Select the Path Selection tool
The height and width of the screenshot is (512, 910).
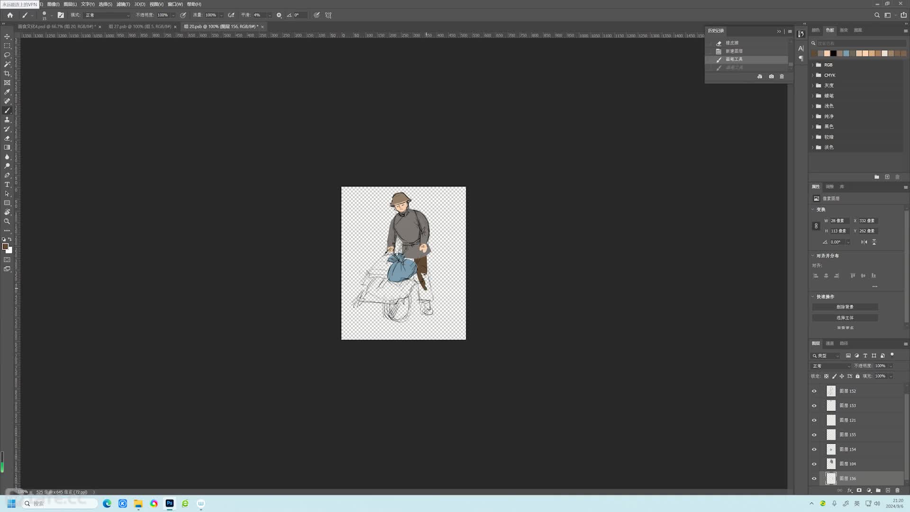click(x=7, y=193)
